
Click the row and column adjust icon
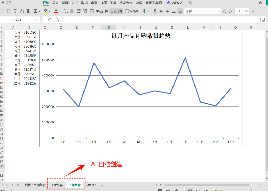65,11
